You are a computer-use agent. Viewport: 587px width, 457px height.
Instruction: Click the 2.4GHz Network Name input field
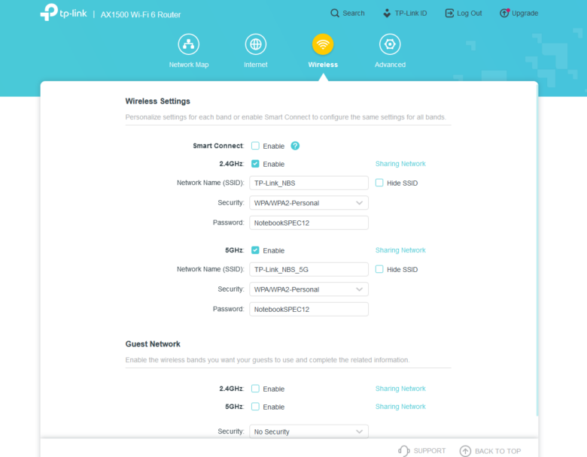click(x=309, y=183)
